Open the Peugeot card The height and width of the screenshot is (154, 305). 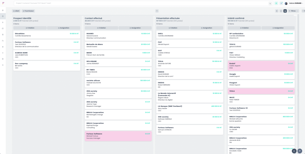click(261, 84)
